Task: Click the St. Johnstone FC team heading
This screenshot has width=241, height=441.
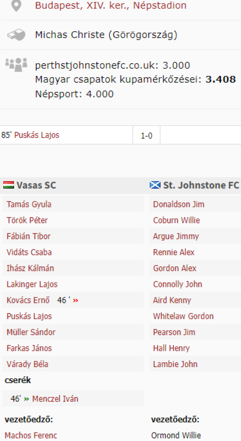Action: pyautogui.click(x=201, y=185)
